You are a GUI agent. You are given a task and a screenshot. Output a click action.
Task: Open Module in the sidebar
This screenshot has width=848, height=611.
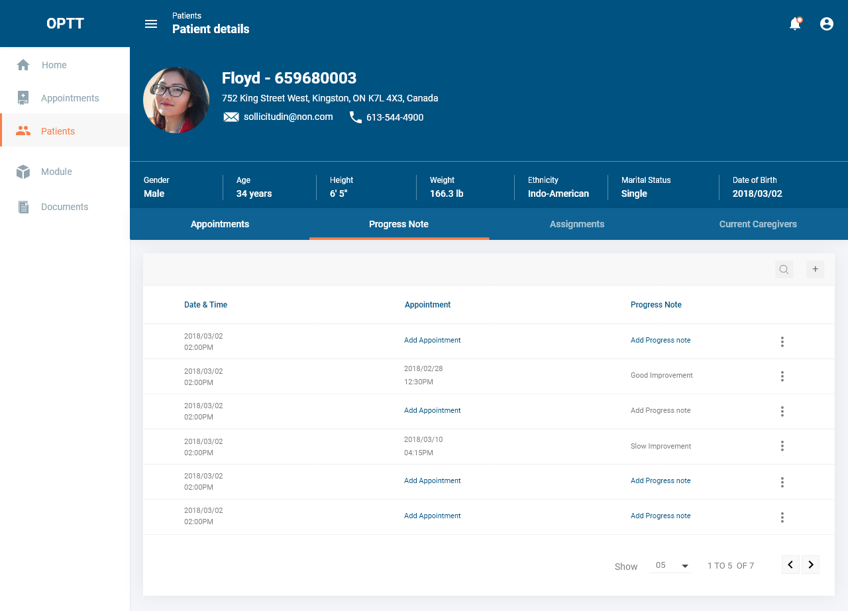coord(56,172)
